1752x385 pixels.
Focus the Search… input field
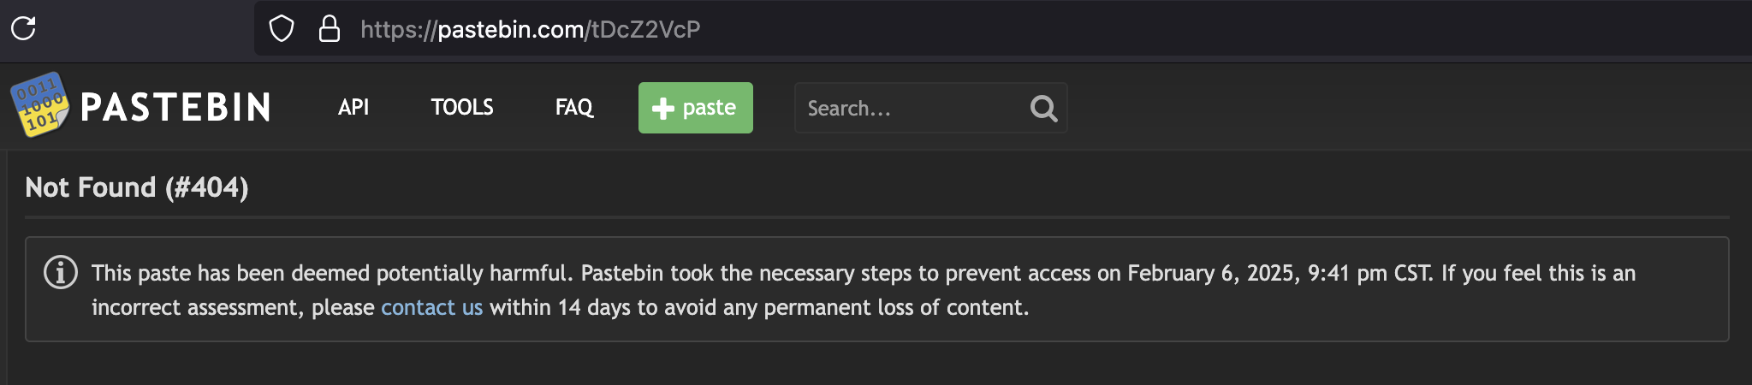[x=910, y=108]
